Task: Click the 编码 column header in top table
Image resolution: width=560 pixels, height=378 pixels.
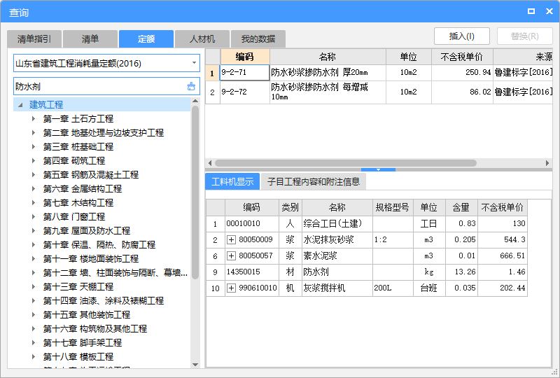Action: [x=244, y=57]
